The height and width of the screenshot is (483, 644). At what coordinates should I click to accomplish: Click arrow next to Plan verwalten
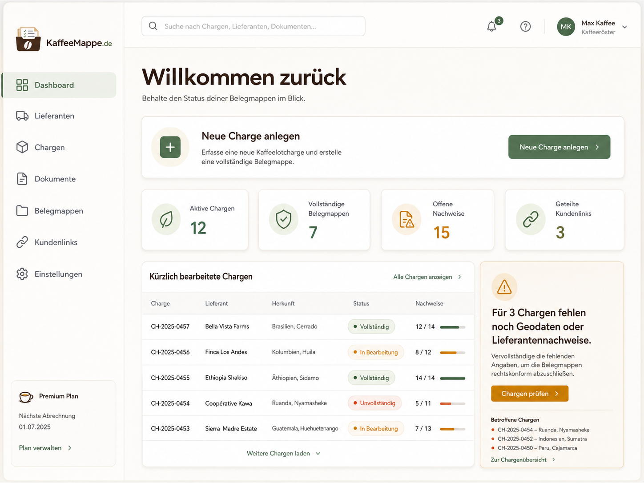click(x=69, y=448)
